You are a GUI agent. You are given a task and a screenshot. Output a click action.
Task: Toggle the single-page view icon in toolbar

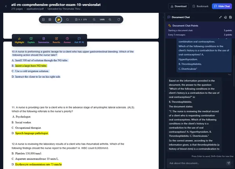[x=43, y=20]
